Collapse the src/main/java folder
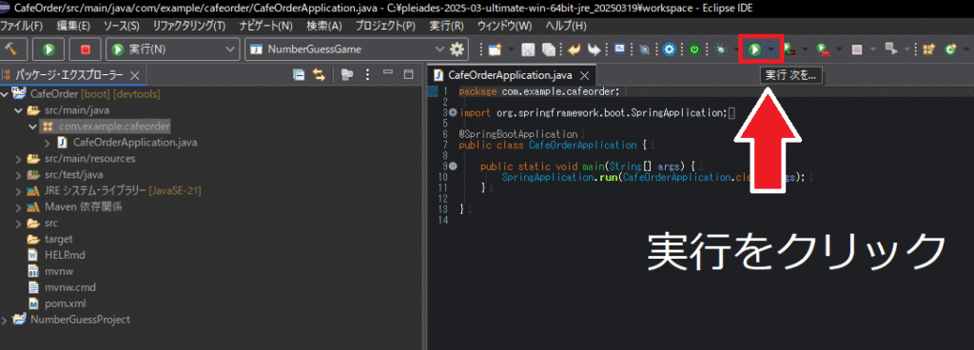Screen dimensions: 974x350 click(18, 110)
